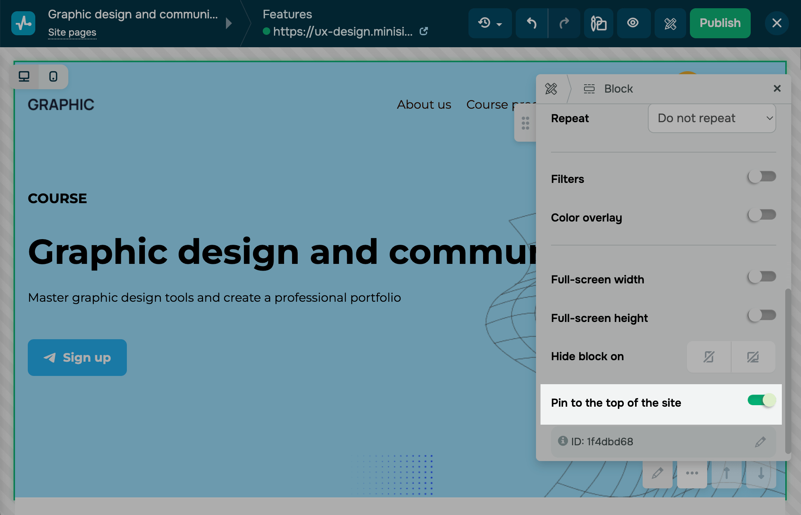
Task: Hide the block on desktop devices
Action: click(x=753, y=356)
